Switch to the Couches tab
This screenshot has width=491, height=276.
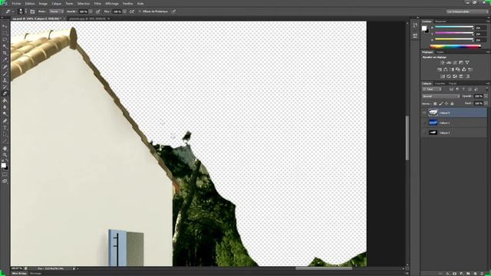pyautogui.click(x=440, y=84)
